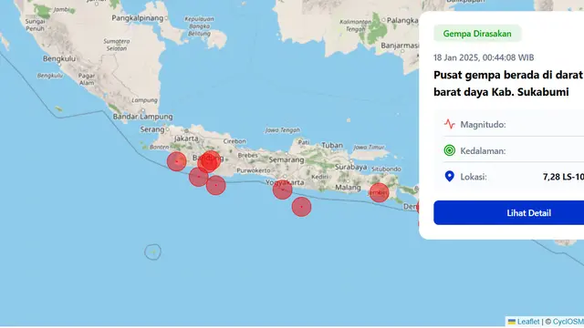Image resolution: width=584 pixels, height=328 pixels.
Task: Click the blue pin Lokasi icon
Action: click(x=450, y=176)
